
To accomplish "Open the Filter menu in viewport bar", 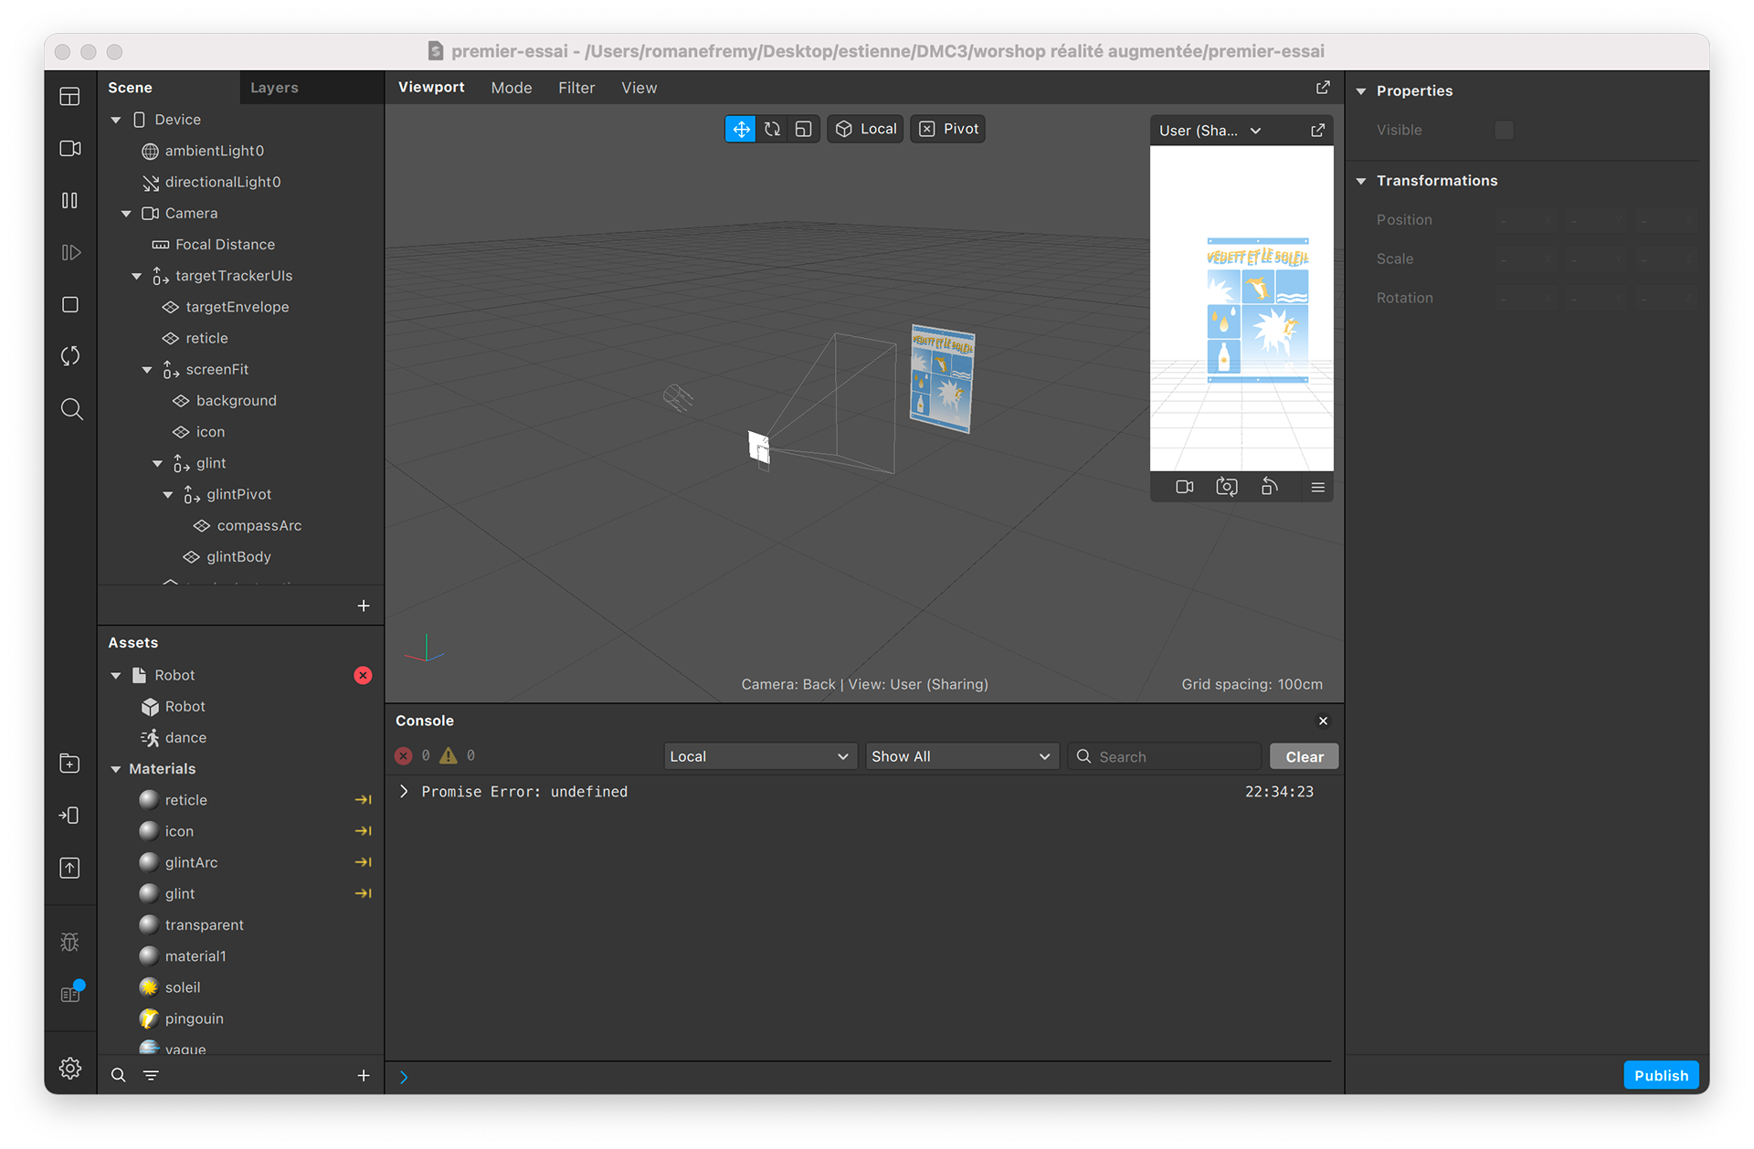I will click(x=576, y=88).
